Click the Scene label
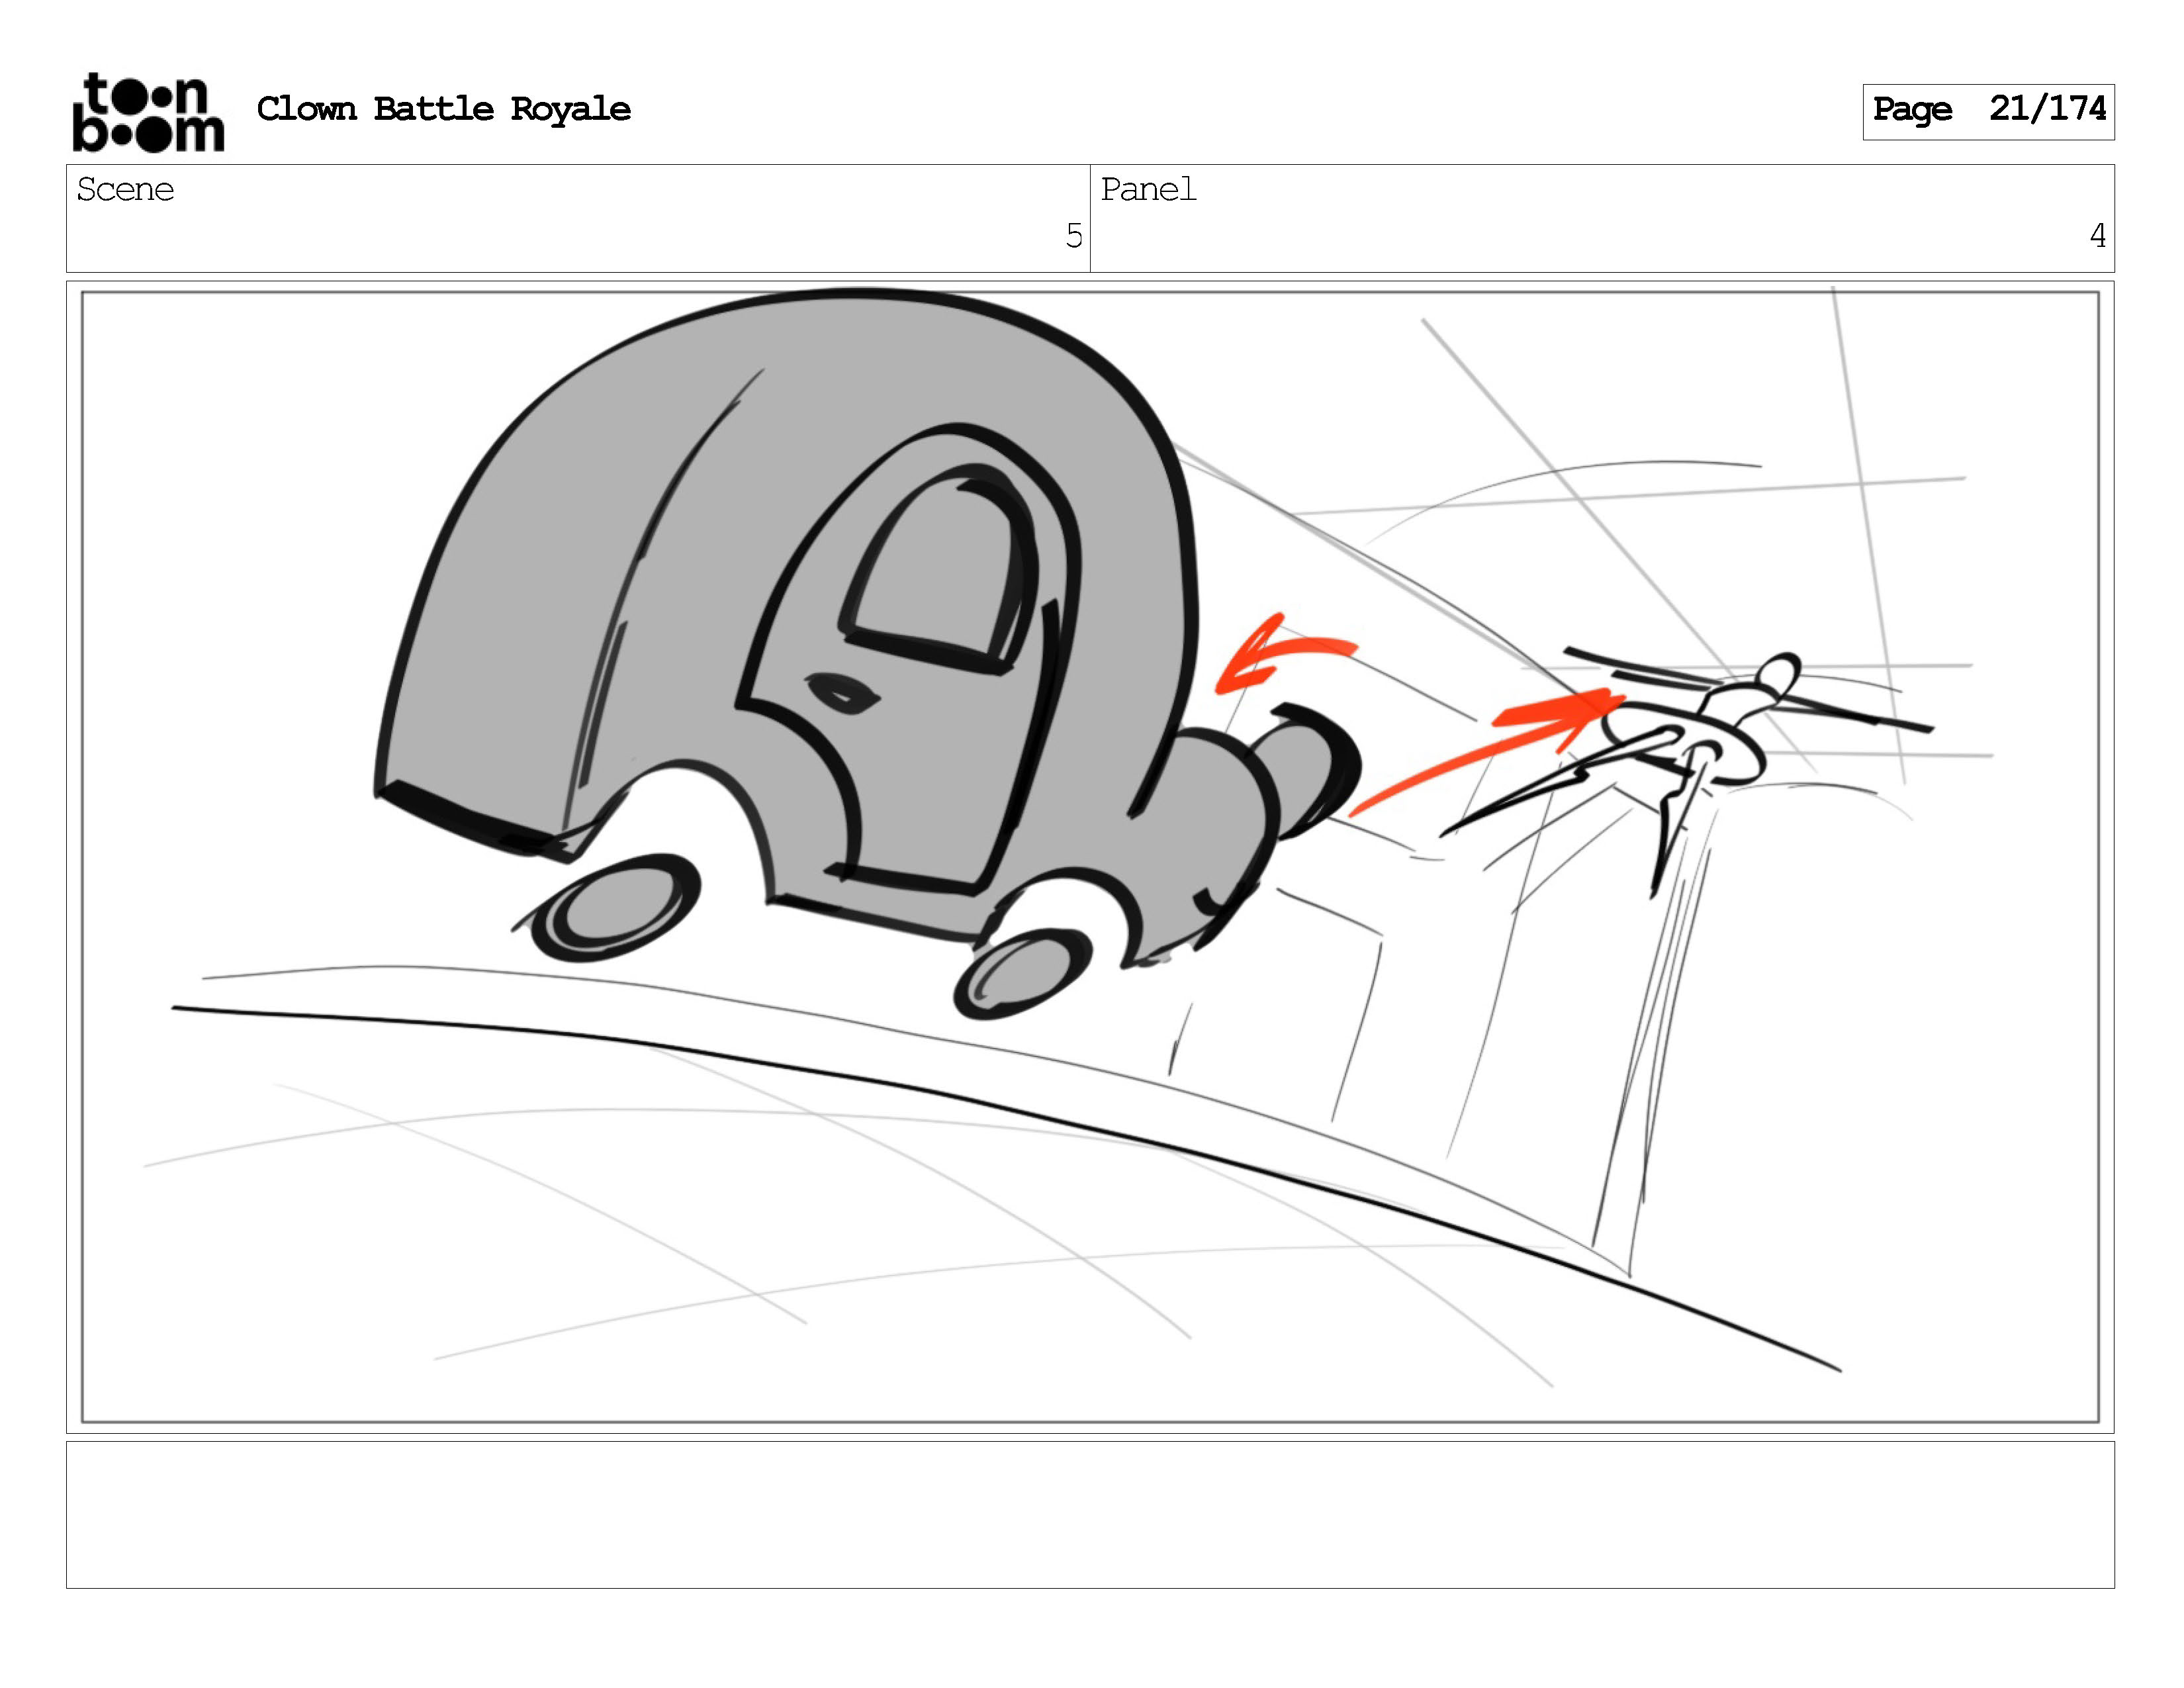The image size is (2184, 1688). [125, 189]
